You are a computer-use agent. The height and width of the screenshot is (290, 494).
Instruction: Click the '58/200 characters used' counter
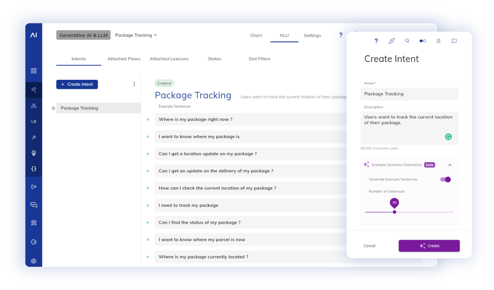[x=379, y=148]
